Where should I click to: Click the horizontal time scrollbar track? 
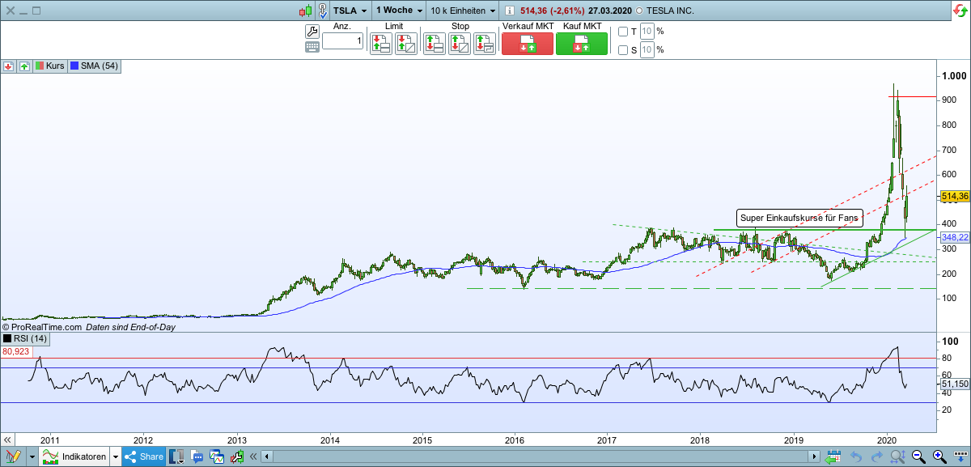point(541,456)
